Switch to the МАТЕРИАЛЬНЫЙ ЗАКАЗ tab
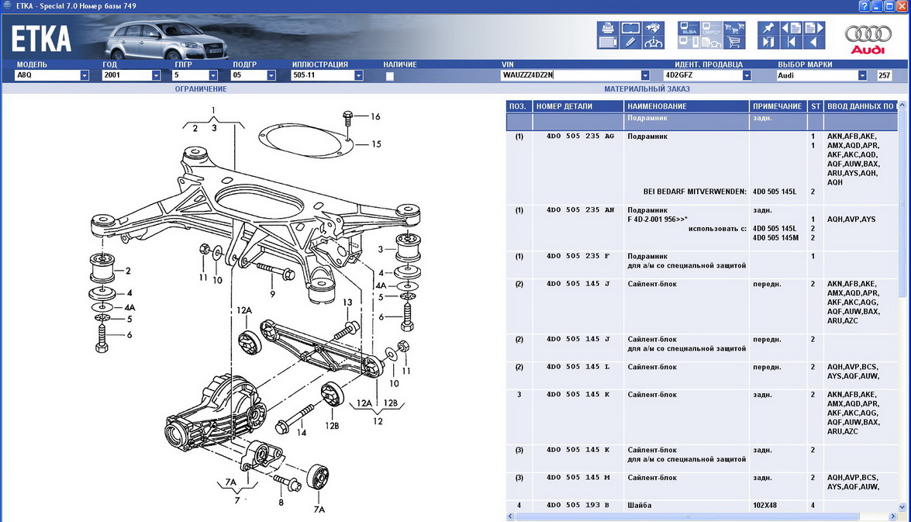Image resolution: width=911 pixels, height=522 pixels. pos(647,89)
